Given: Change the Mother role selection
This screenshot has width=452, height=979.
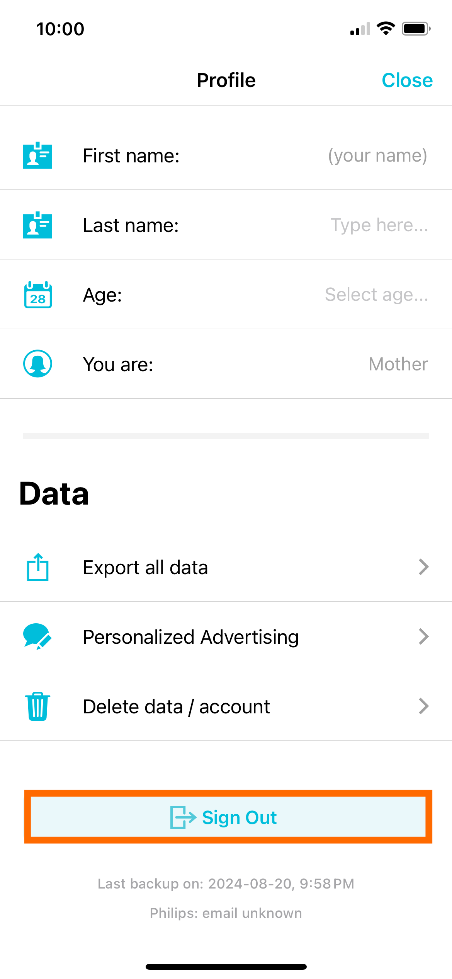Looking at the screenshot, I should click(398, 364).
